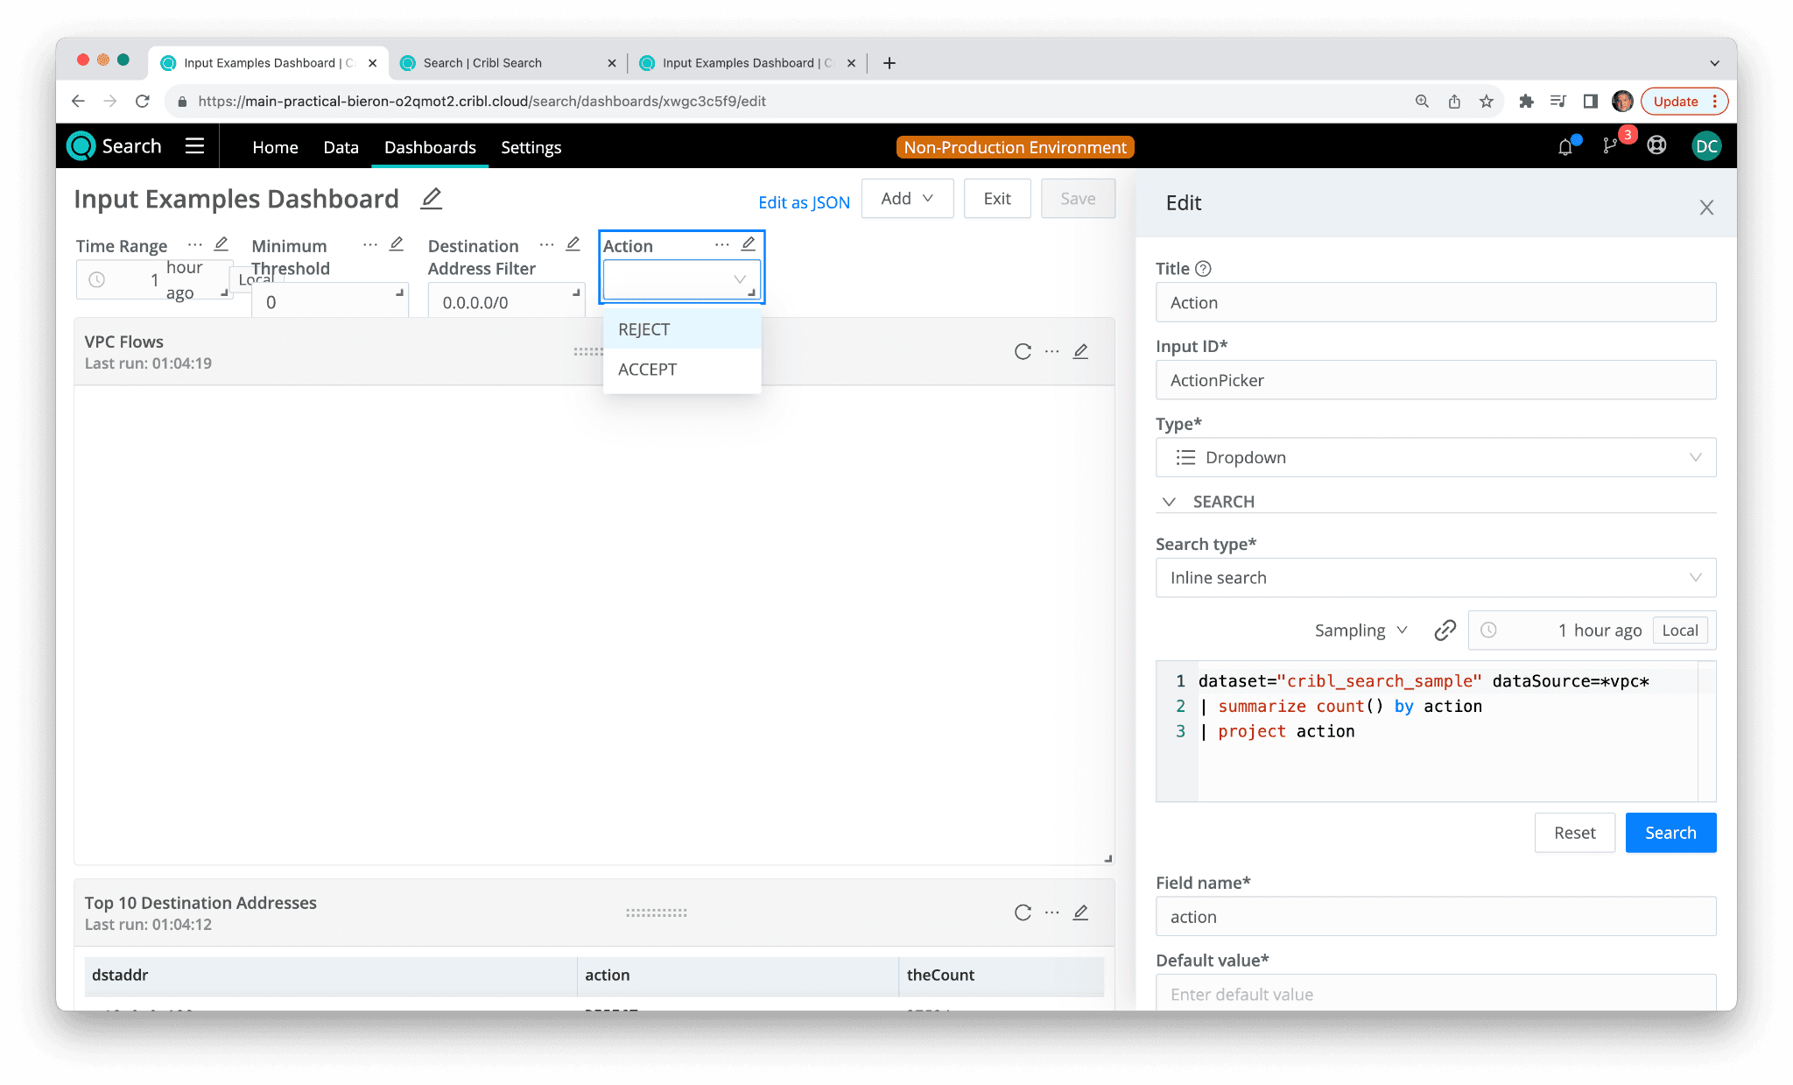The image size is (1793, 1085).
Task: Close the Edit side panel
Action: click(1706, 208)
